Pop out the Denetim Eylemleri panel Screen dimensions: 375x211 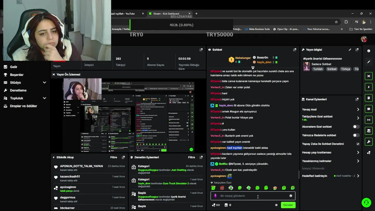[x=201, y=157]
